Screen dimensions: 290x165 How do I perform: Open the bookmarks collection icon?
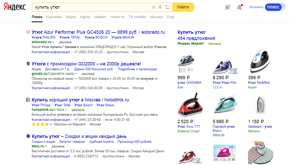point(228,7)
